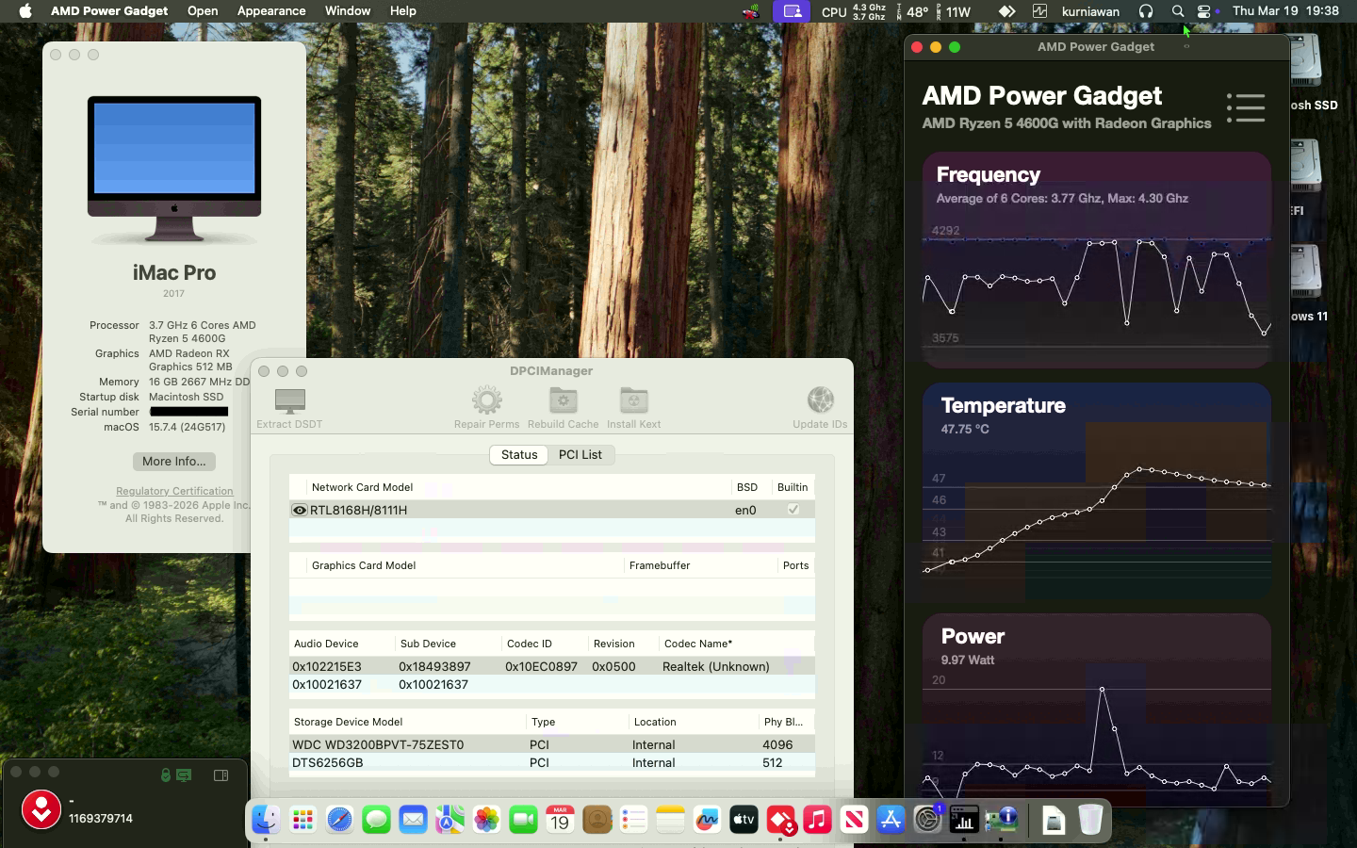Open Trash from the Dock

coord(1090,820)
